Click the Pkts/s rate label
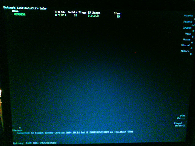The height and width of the screenshot is (146, 195). 185,51
